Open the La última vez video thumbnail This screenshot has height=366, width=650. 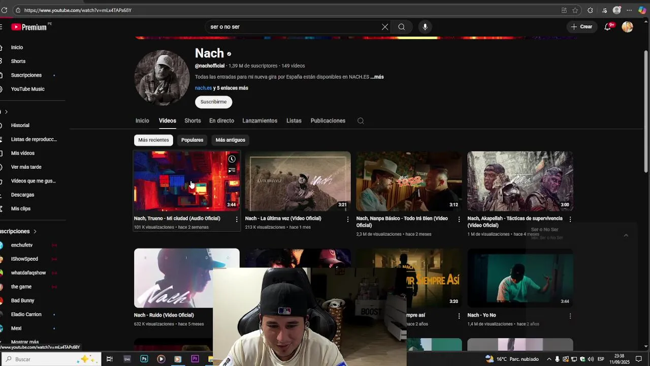click(298, 181)
